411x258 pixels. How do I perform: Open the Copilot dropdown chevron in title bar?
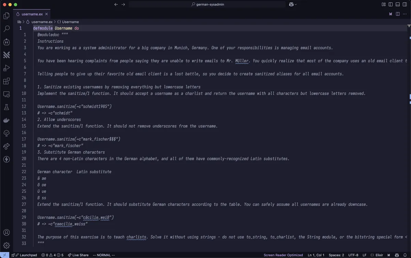coord(296,4)
